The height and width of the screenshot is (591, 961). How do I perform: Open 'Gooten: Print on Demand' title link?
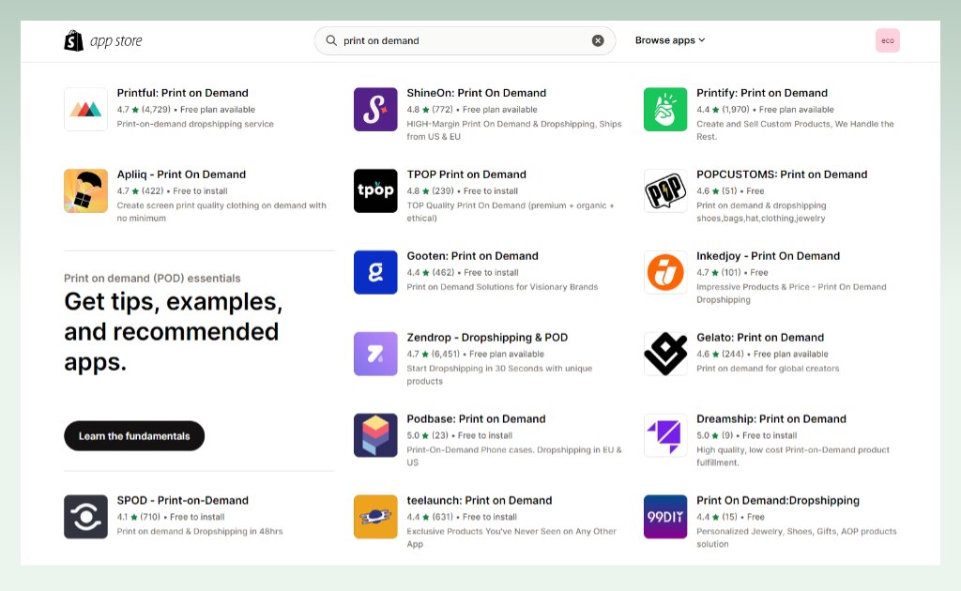click(x=473, y=256)
